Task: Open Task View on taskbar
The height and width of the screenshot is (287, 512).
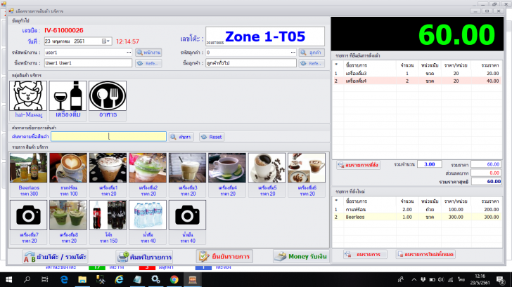Action: pos(45,279)
